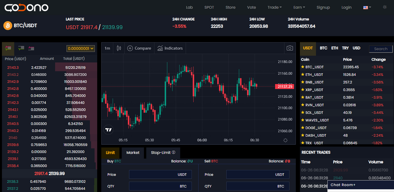The width and height of the screenshot is (394, 192).
Task: Click the Buy Price input field
Action: click(x=160, y=174)
